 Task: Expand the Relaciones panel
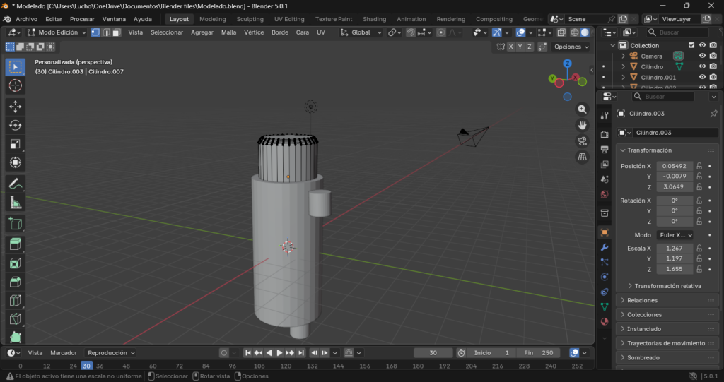[x=642, y=300]
